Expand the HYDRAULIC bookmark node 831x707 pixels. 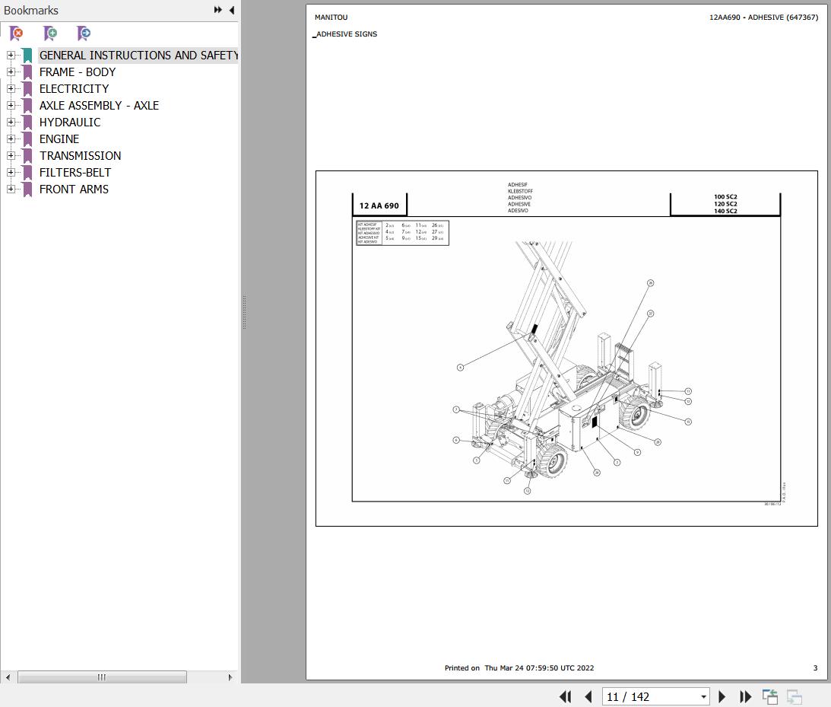tap(11, 123)
